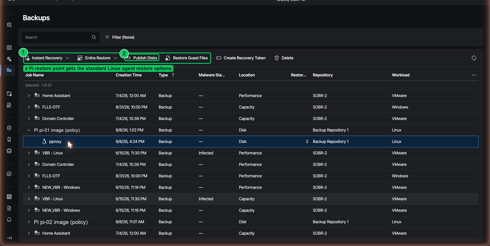Open the search-list log icon in sidebar
The width and height of the screenshot is (490, 246).
tap(9, 174)
